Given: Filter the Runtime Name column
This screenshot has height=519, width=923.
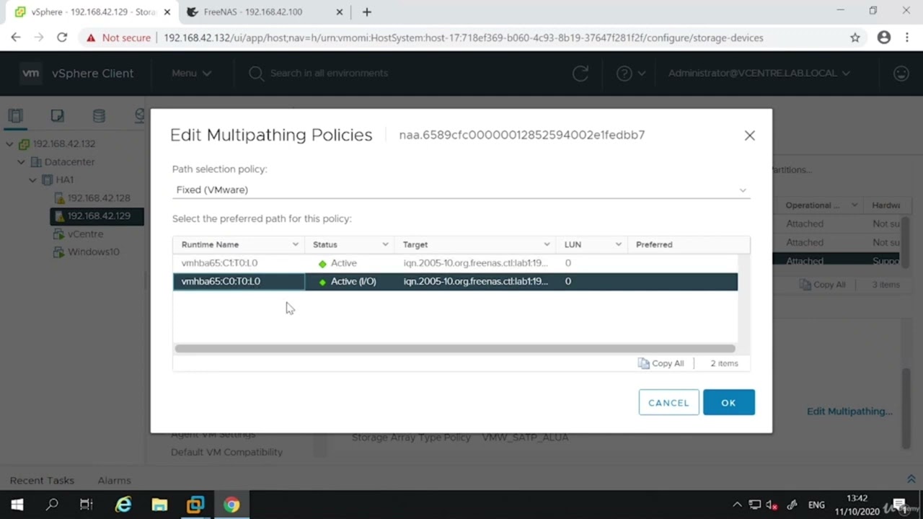Looking at the screenshot, I should [295, 244].
